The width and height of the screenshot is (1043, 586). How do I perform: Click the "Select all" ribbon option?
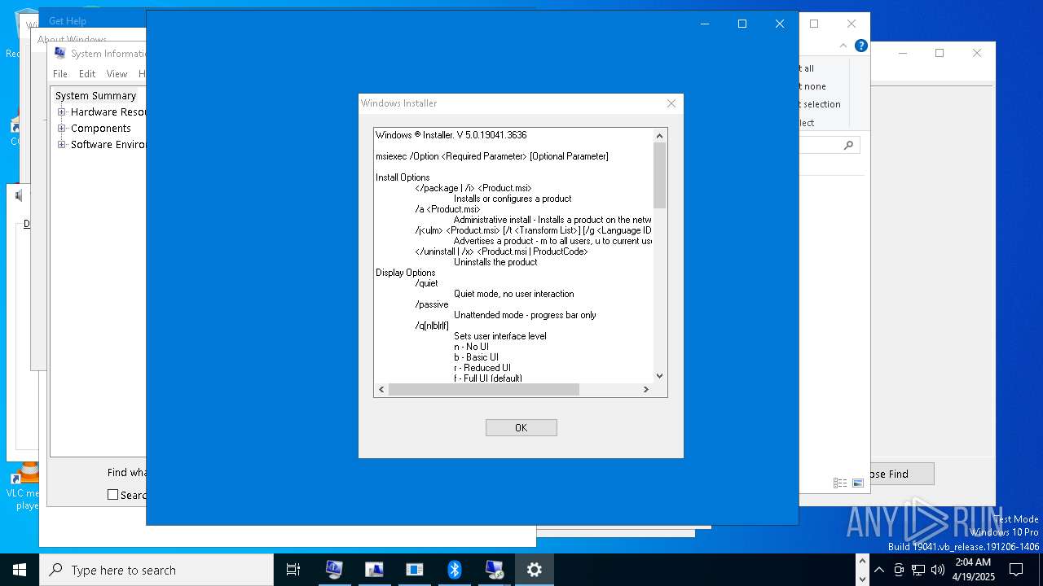tap(807, 68)
